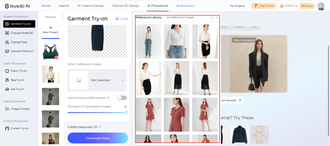
Task: Click the Free Credits gift icon
Action: pyautogui.click(x=256, y=6)
